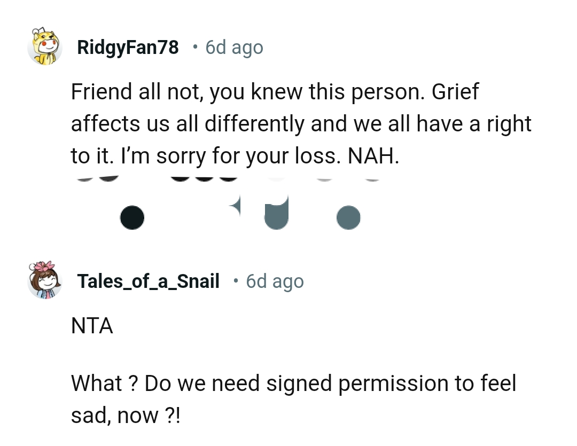Screen dimensions: 577x446
Task: Tap the "Friend all not" opening line
Action: pos(137,92)
